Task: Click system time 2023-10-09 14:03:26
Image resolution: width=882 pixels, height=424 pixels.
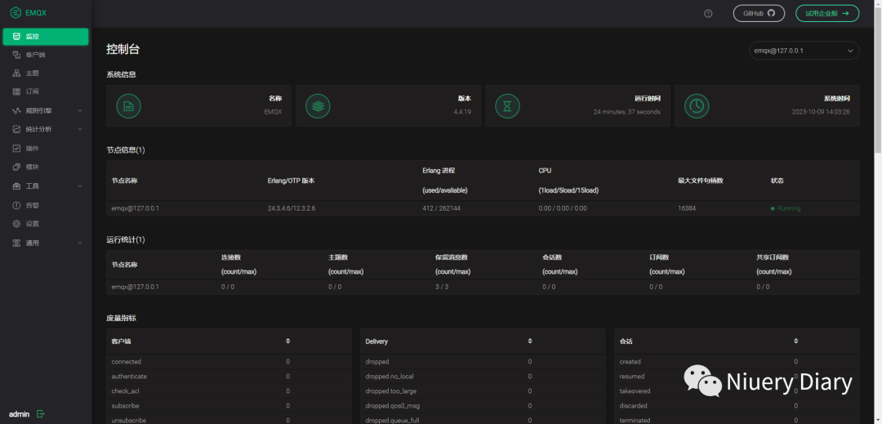Action: tap(821, 112)
